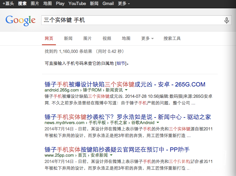Open the 驱动之家 result about 抄袭松下
Screen dimensions: 236x176
[127, 117]
